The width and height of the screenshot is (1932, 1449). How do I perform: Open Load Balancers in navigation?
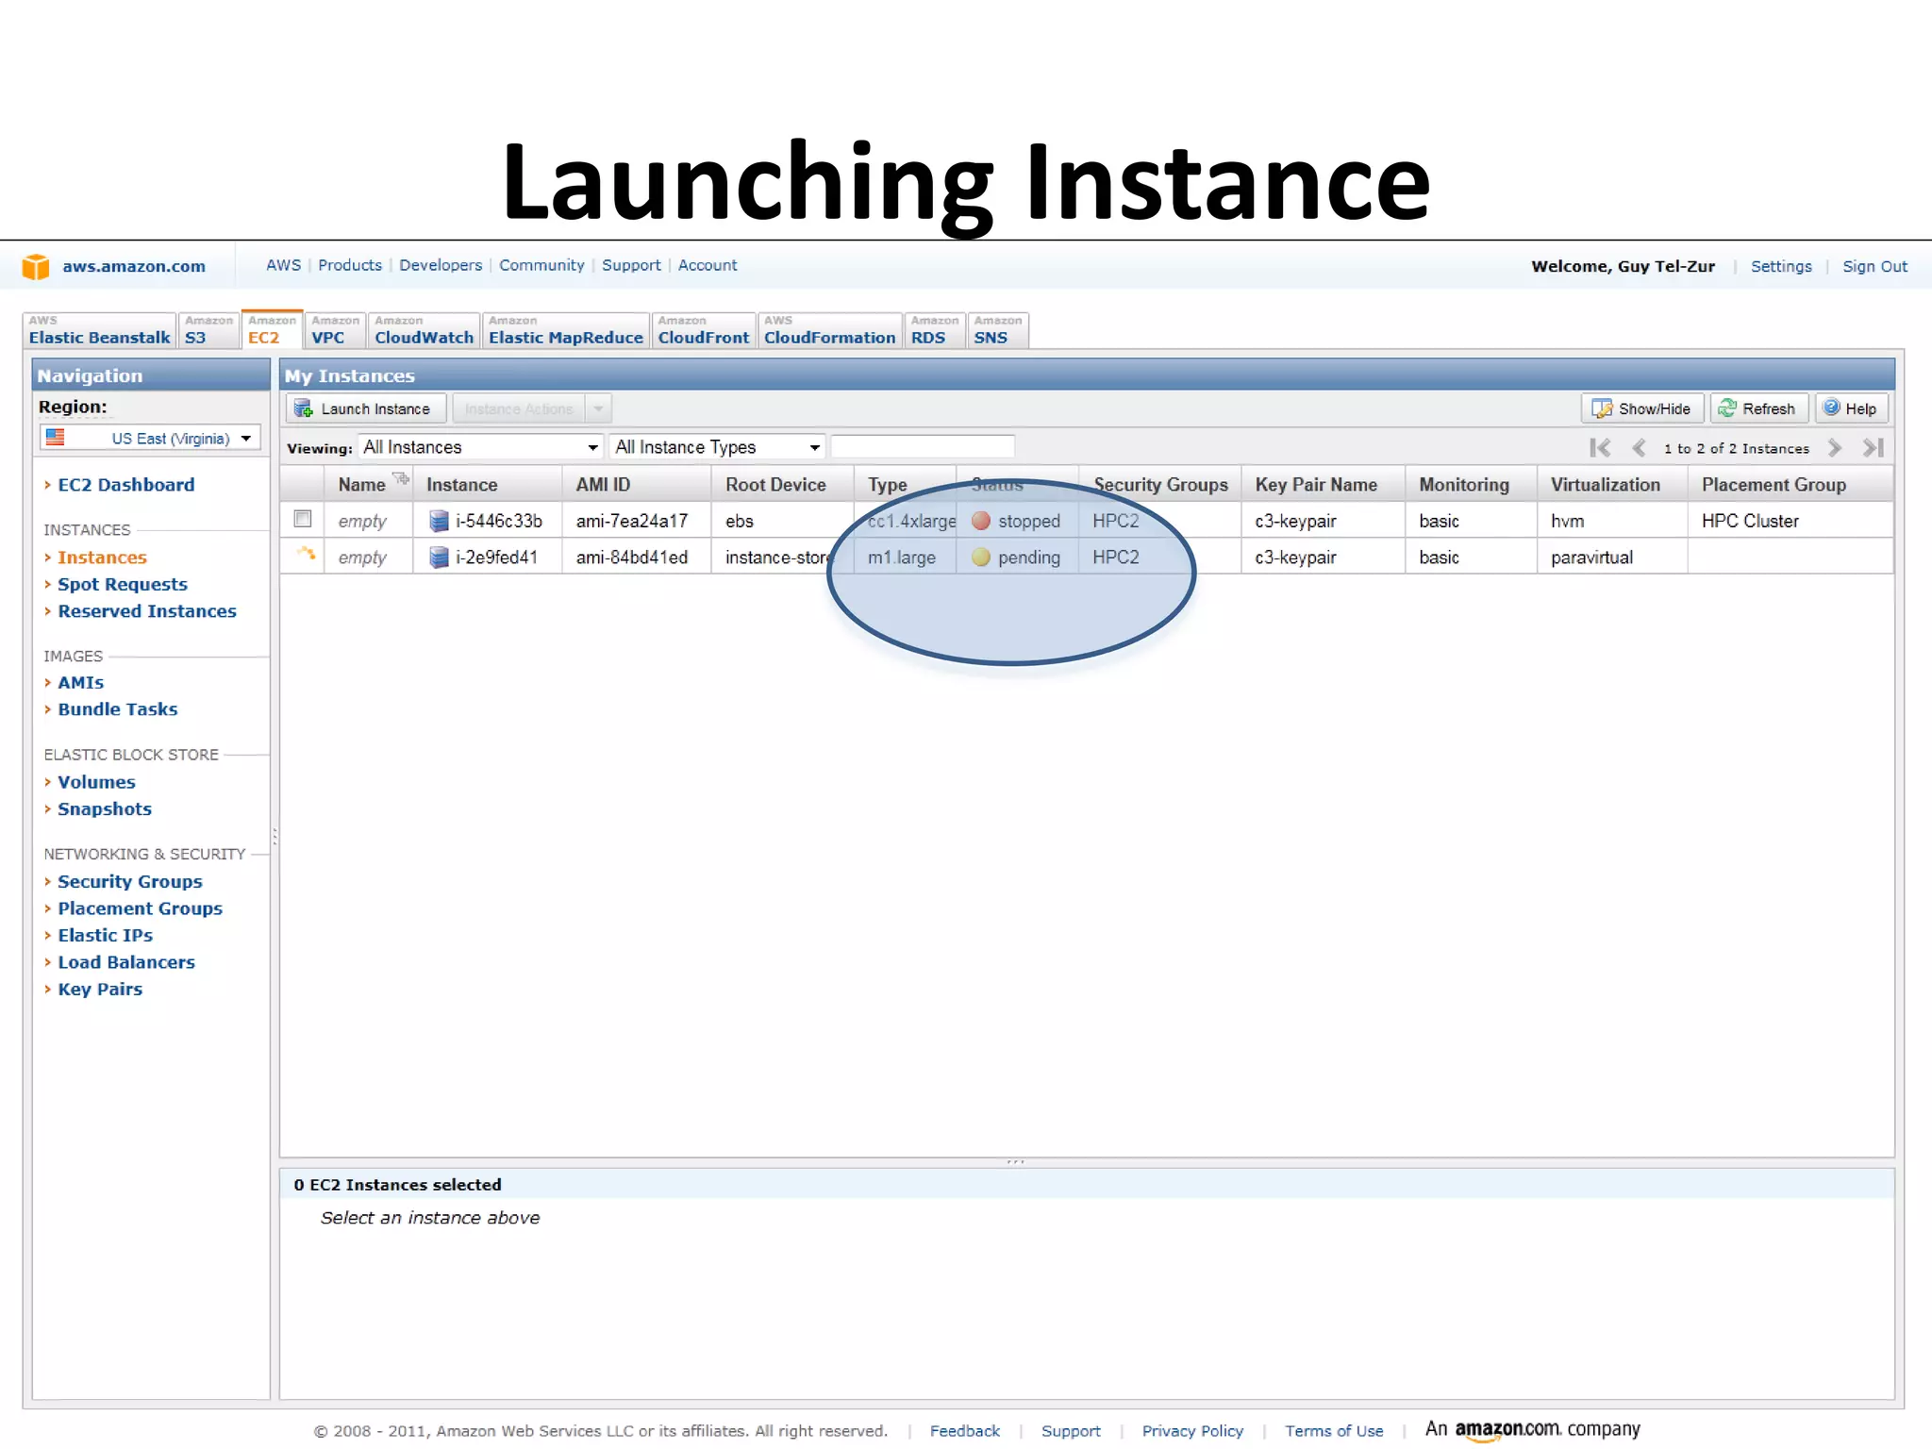126,962
